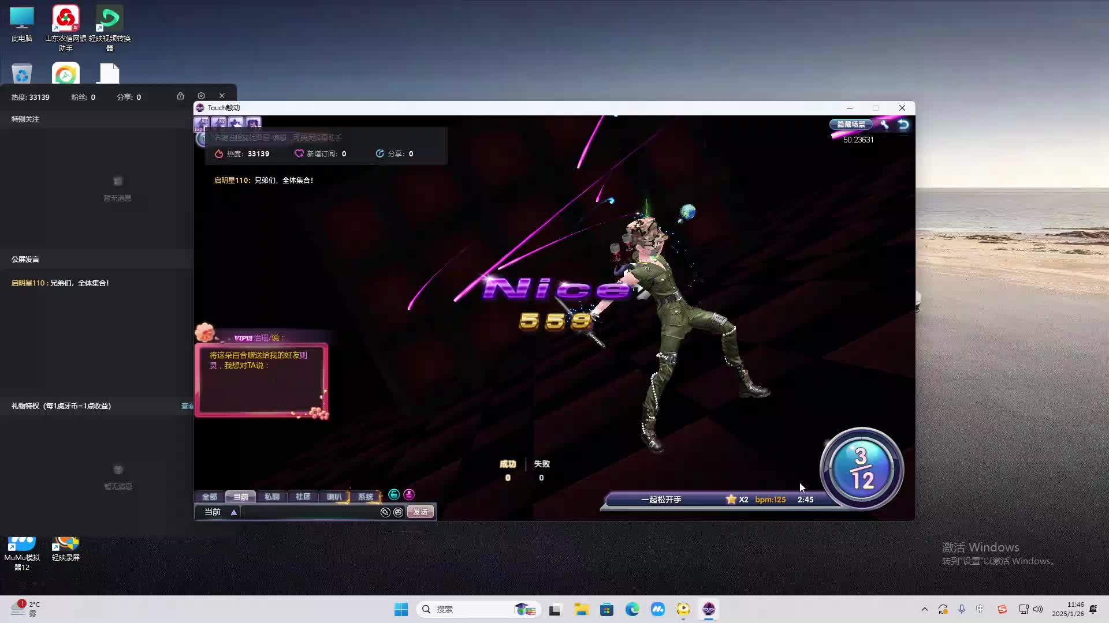The width and height of the screenshot is (1109, 623).
Task: Click the 查看 link beside 礼物特权
Action: [187, 406]
